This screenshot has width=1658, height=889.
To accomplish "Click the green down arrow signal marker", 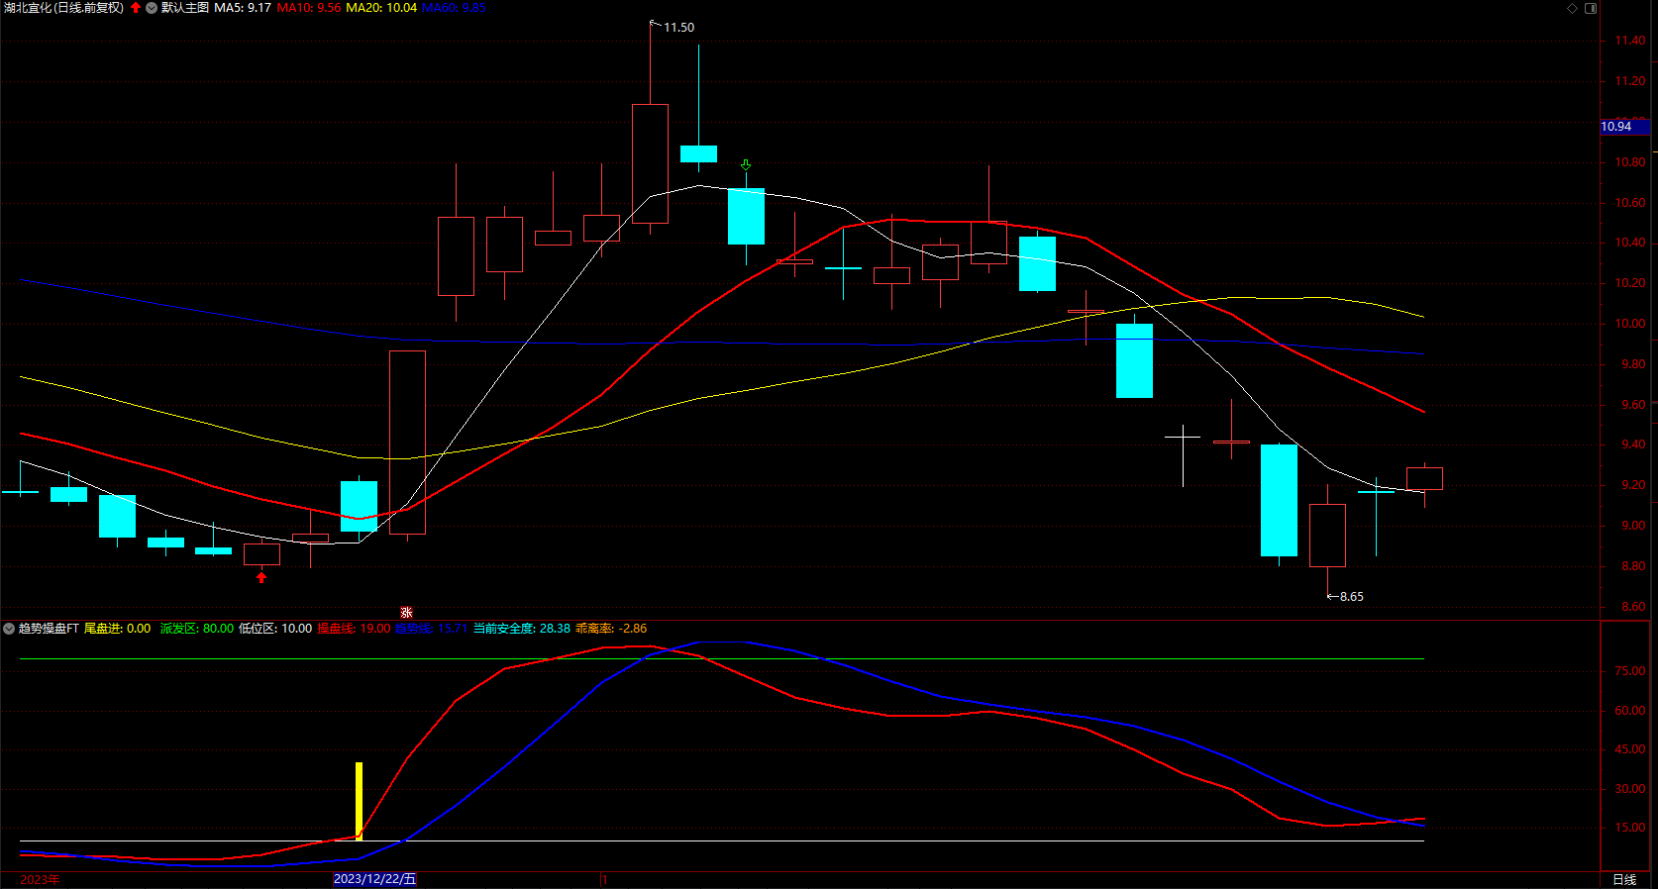I will pos(746,165).
